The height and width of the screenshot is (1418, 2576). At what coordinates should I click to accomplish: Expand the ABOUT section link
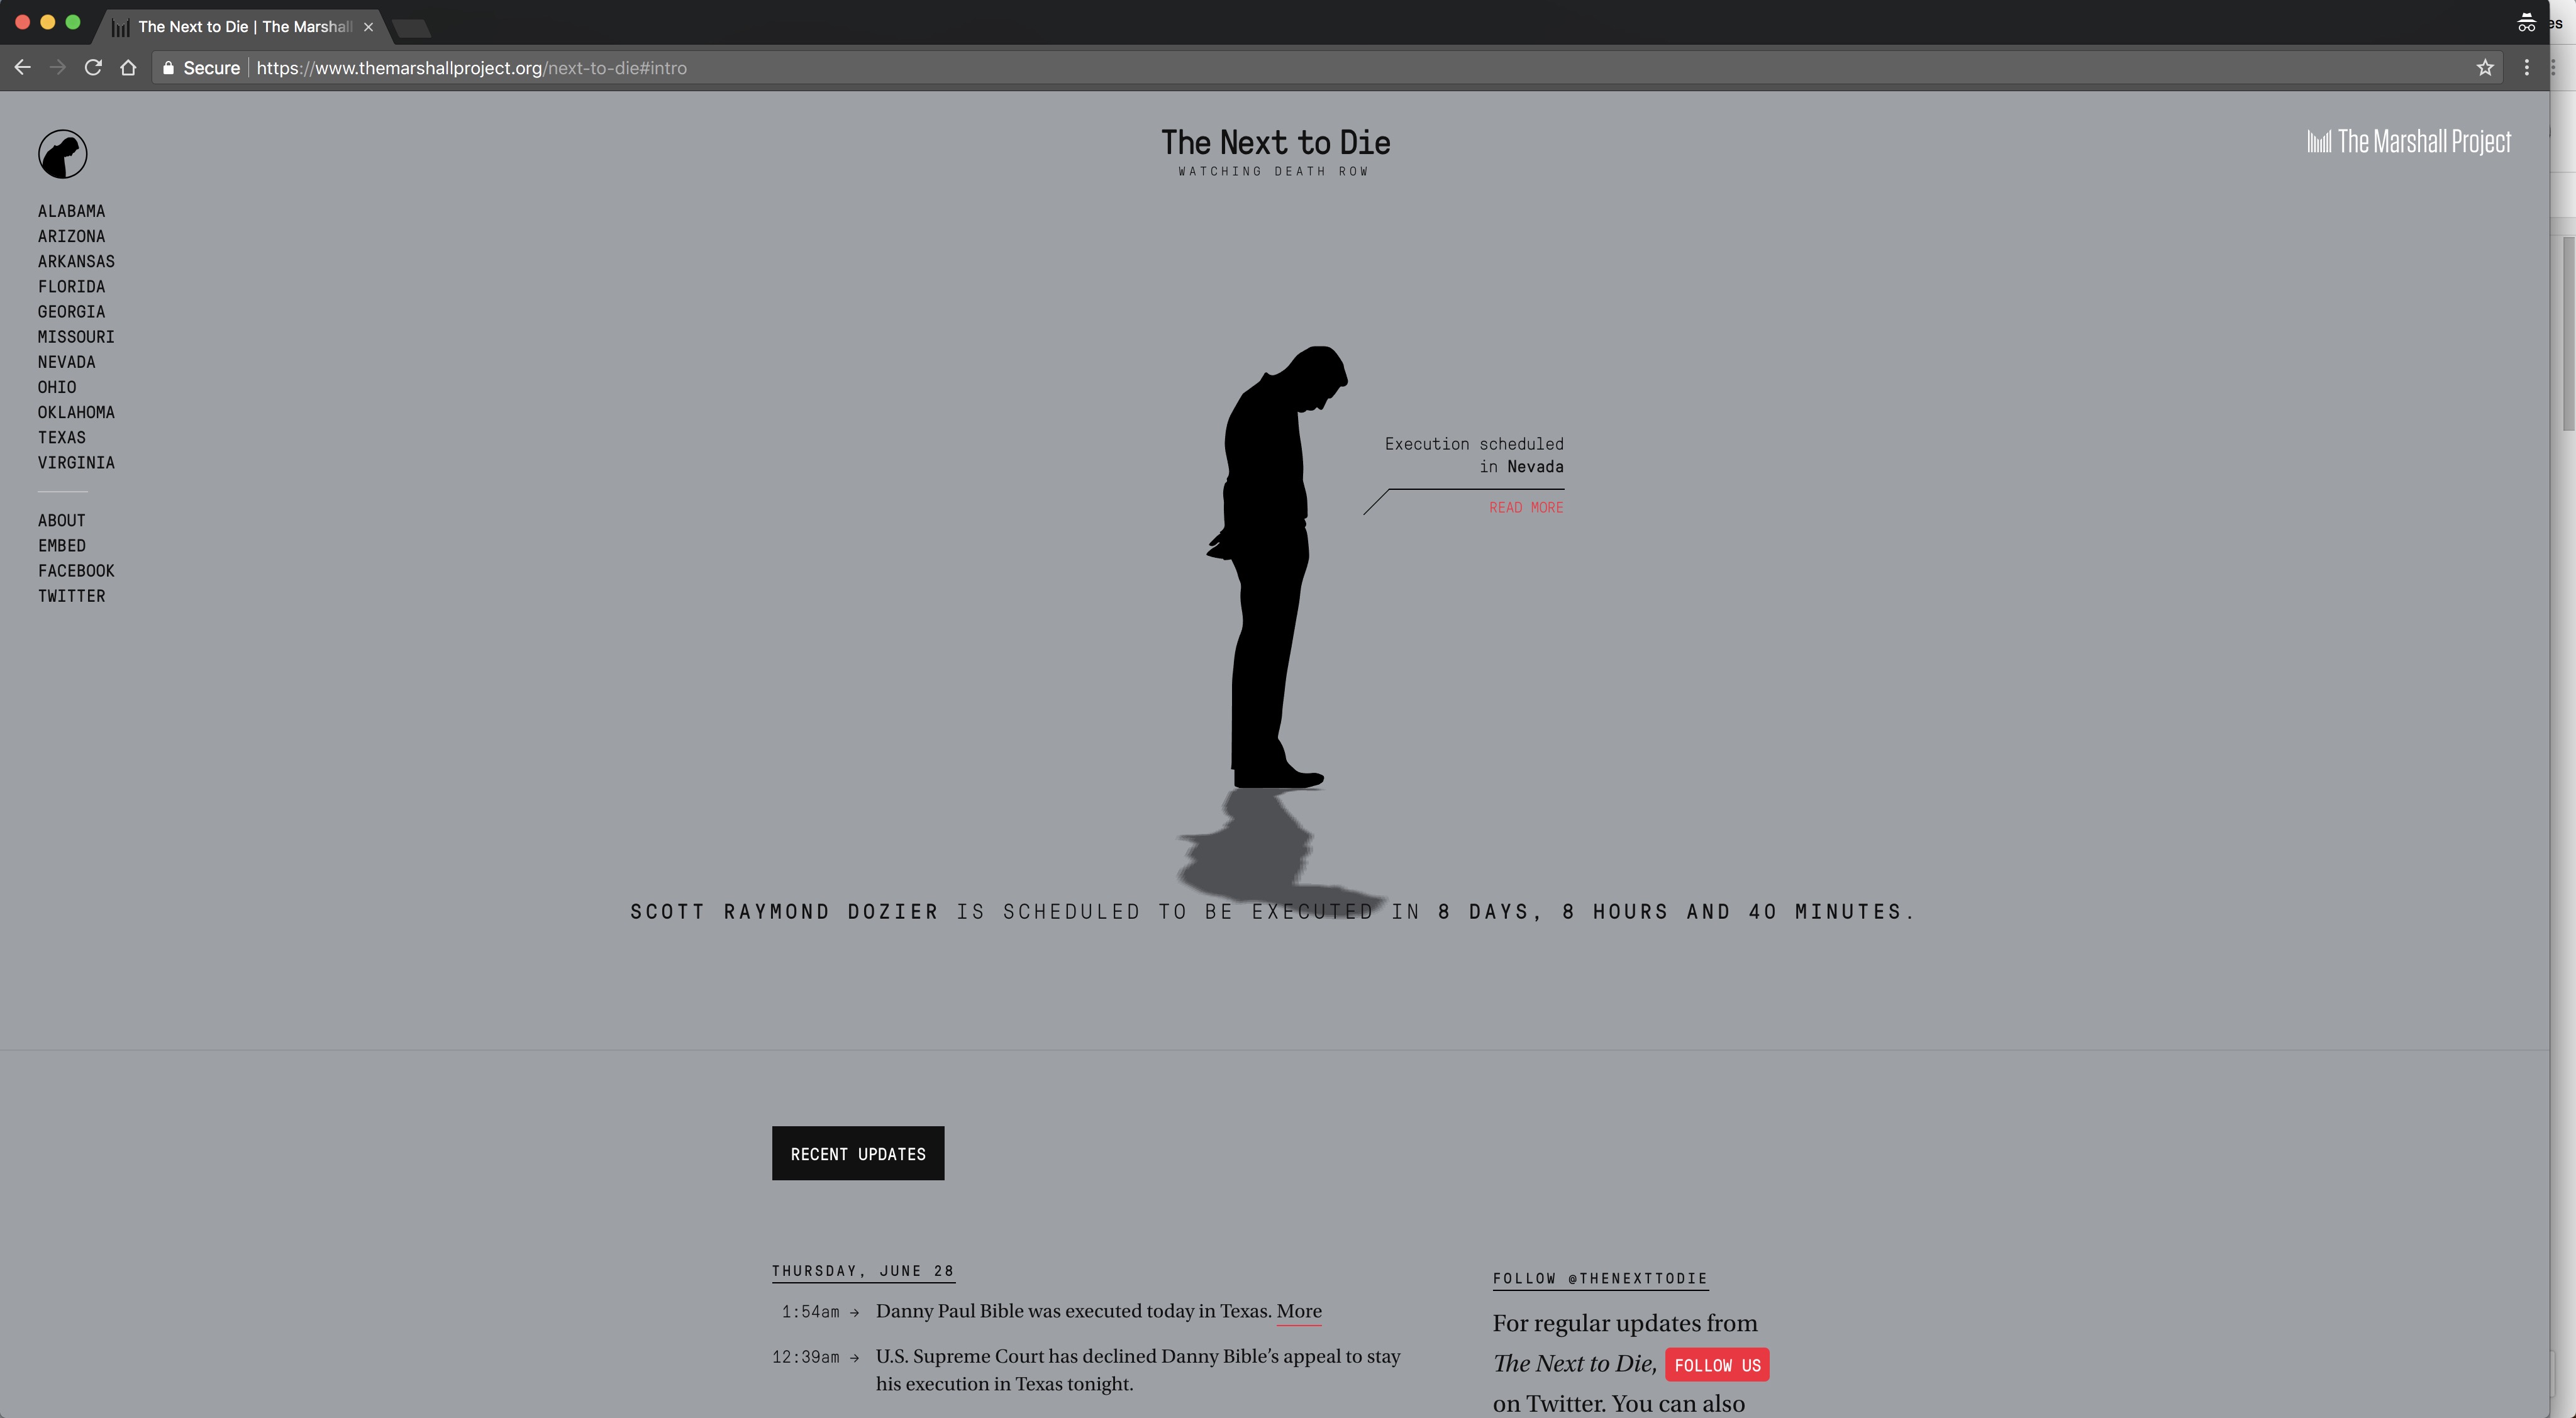tap(61, 519)
